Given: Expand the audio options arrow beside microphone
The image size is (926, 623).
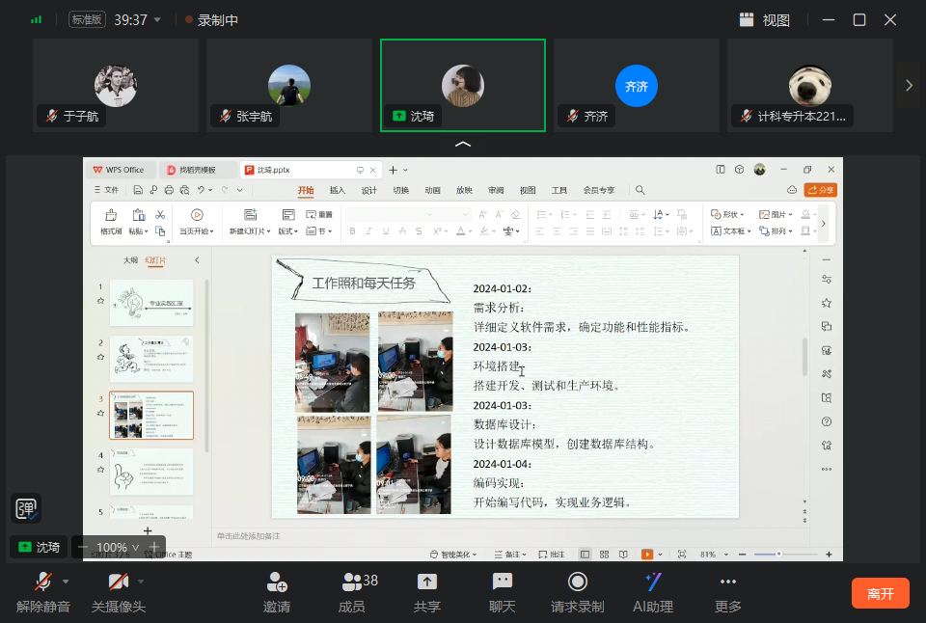Looking at the screenshot, I should (66, 582).
